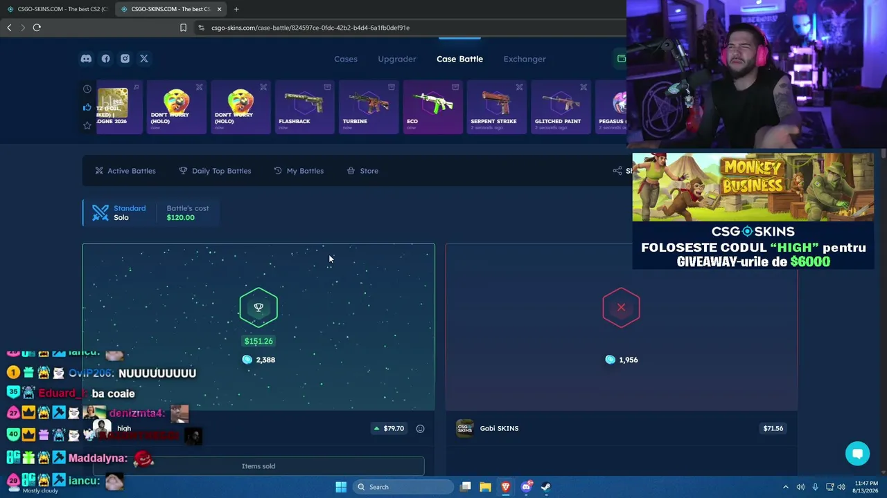887x498 pixels.
Task: Switch to the Active Battles tab
Action: (x=125, y=171)
